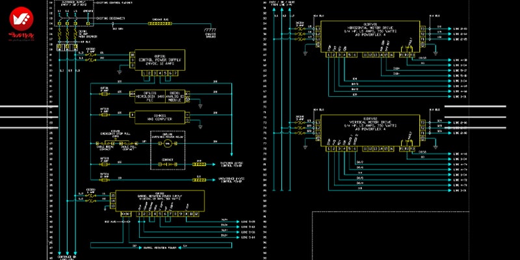
Task: Click the "Existing Control Cabinet" label
Action: coord(114,3)
